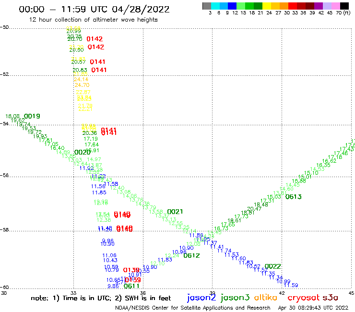
Task: Click the '0613' time marker
Action: (294, 197)
